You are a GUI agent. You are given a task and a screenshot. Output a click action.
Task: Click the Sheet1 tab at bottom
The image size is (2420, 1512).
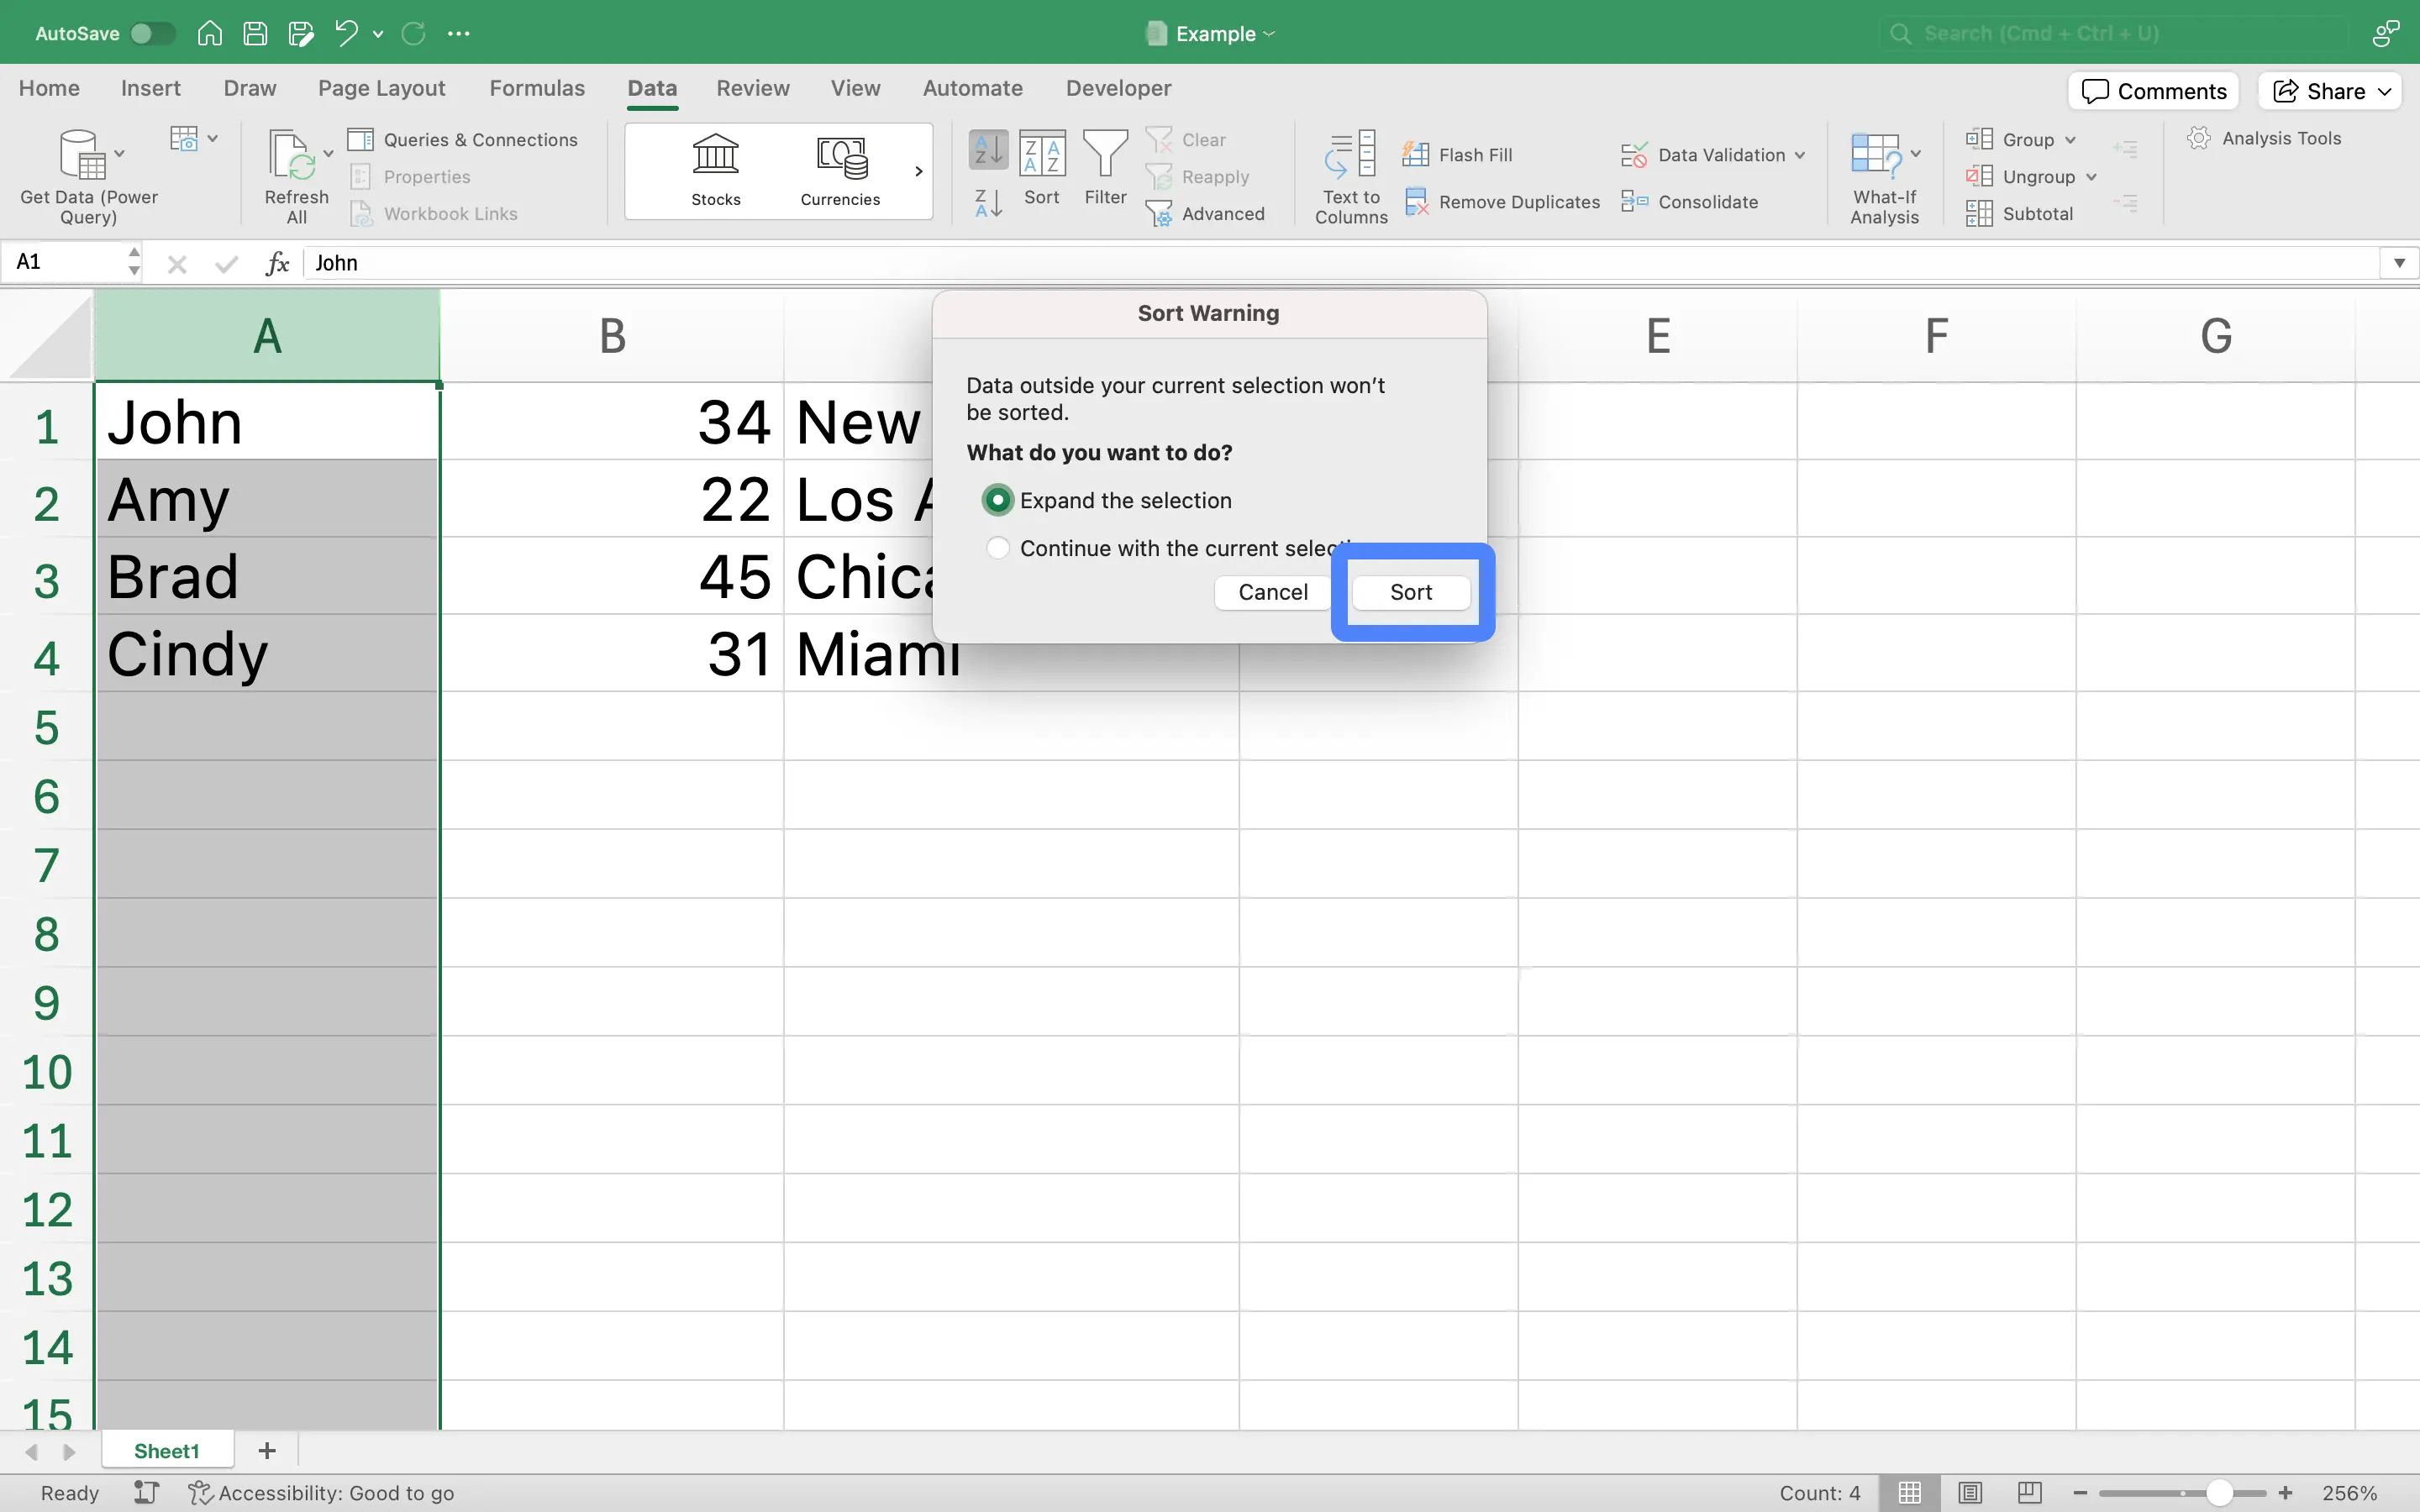(167, 1449)
